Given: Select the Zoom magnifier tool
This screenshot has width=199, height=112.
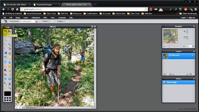Looking at the screenshot, I should click(10, 88).
